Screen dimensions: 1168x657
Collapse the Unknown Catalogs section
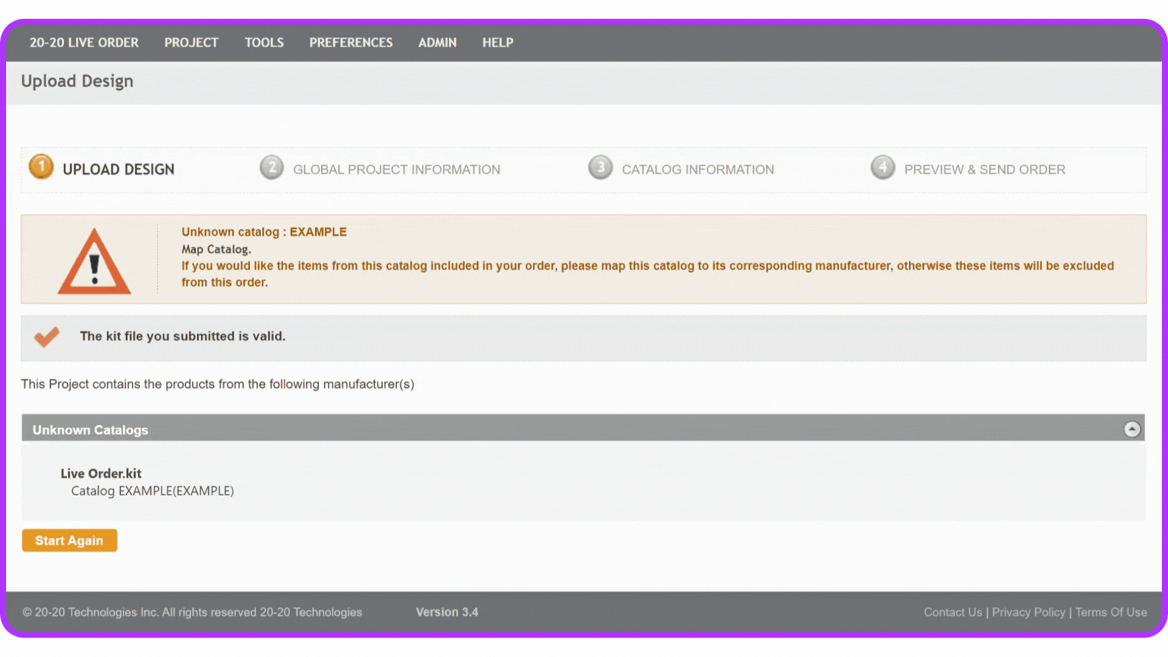click(1131, 429)
